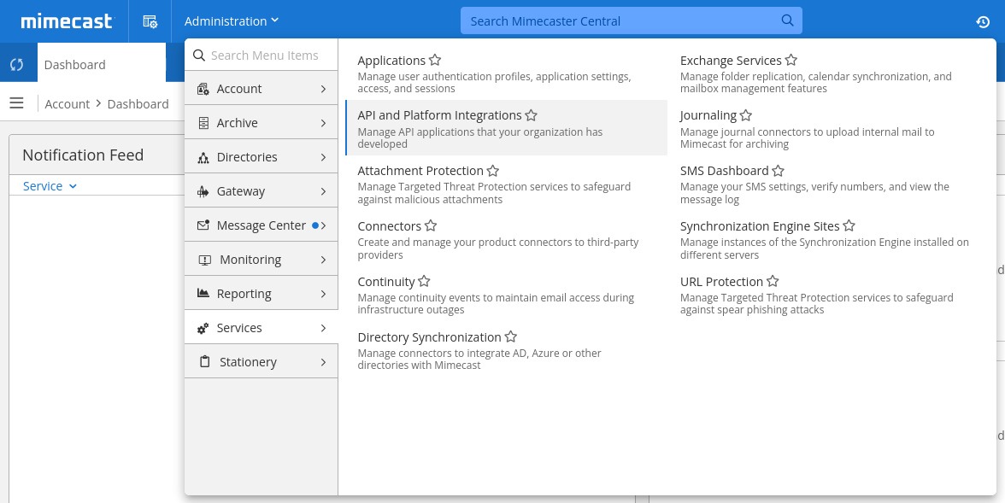Toggle the Directory Synchronization favorite star
The image size is (1005, 503).
point(511,336)
